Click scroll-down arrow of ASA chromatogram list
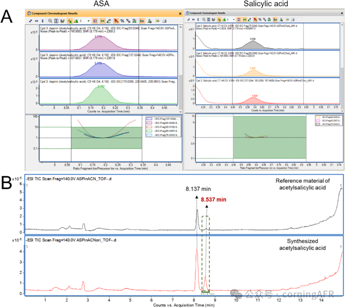 click(x=180, y=112)
